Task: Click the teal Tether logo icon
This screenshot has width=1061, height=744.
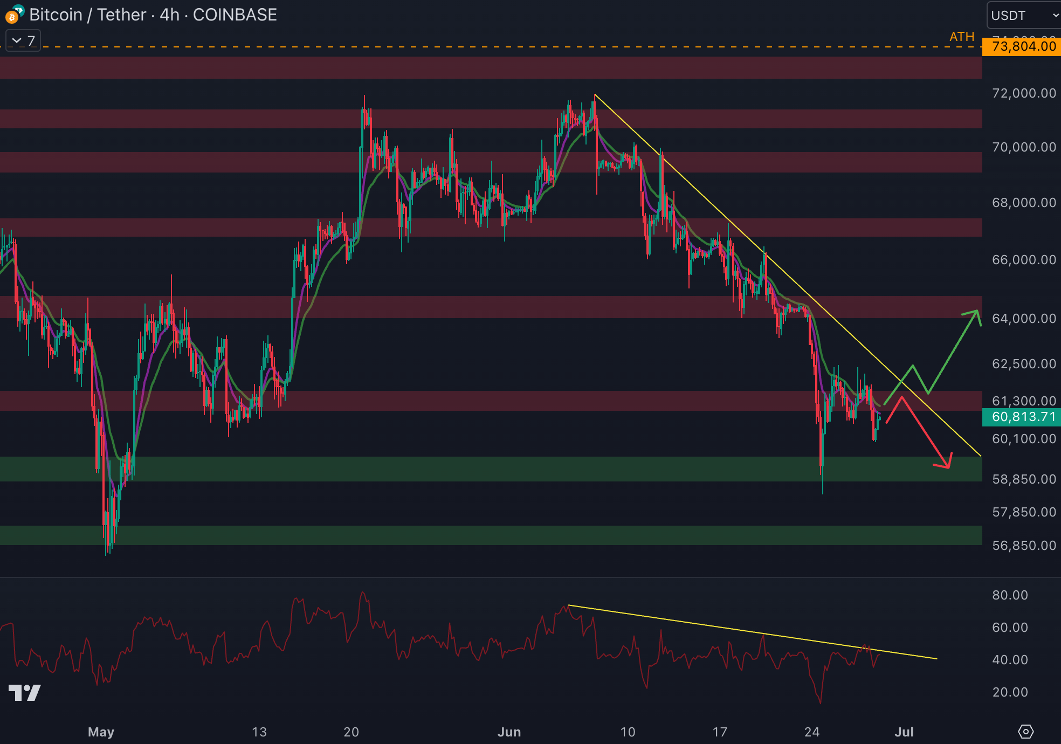Action: click(x=19, y=9)
